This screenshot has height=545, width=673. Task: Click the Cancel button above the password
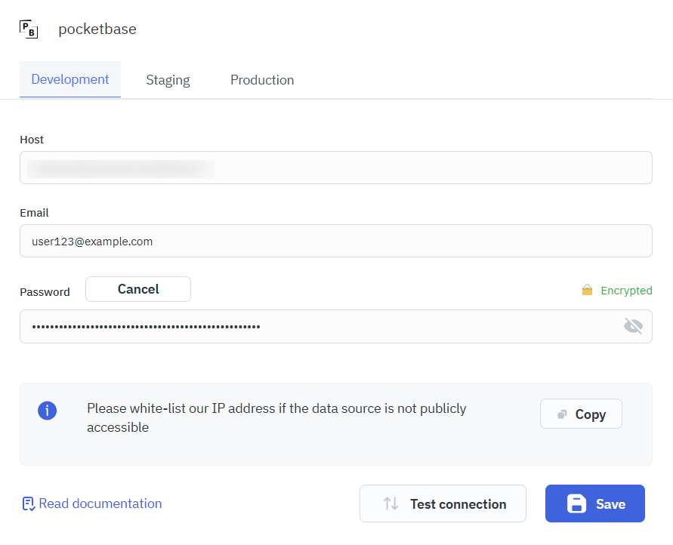click(137, 288)
